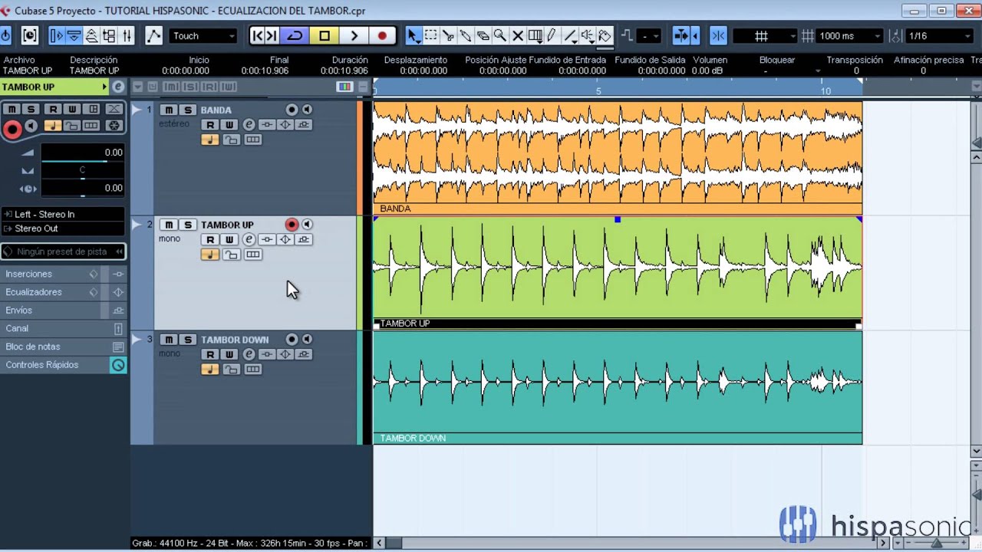Solo the TAMBOR UP track
The width and height of the screenshot is (982, 552).
[187, 225]
